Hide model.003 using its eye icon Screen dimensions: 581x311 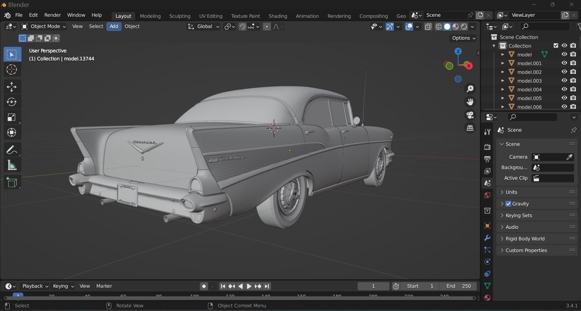(x=564, y=80)
